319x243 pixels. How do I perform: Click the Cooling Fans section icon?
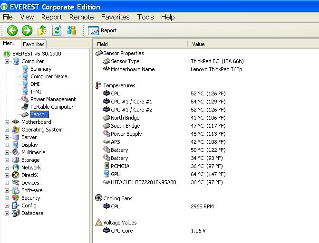(x=99, y=198)
